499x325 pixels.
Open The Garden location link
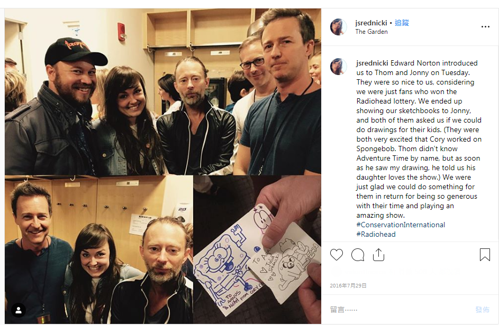coord(371,32)
